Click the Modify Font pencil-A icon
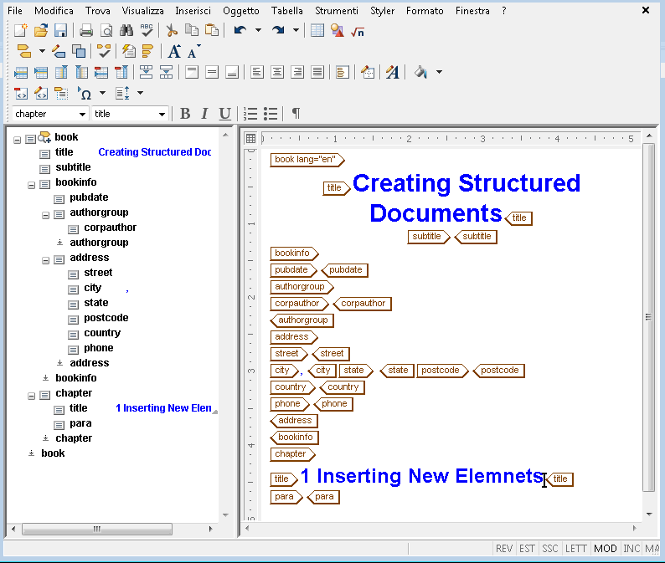 [x=393, y=73]
